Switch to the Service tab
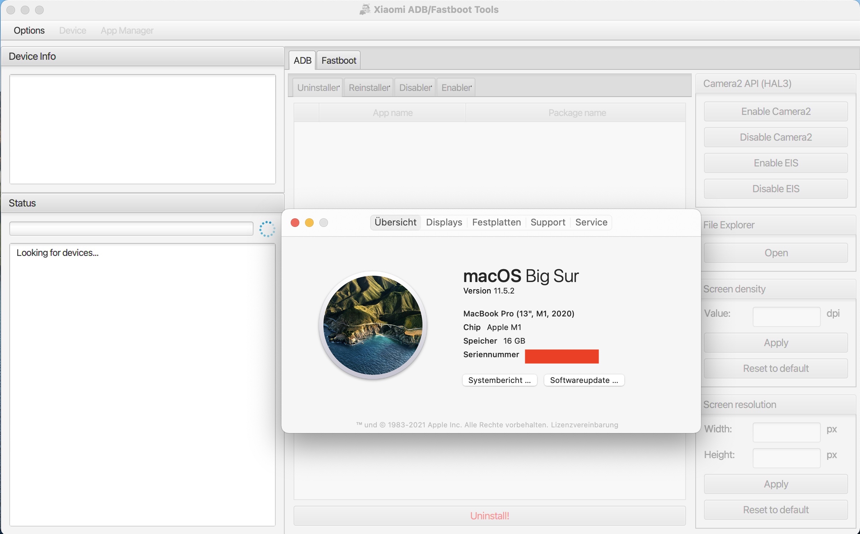The image size is (860, 534). point(591,222)
